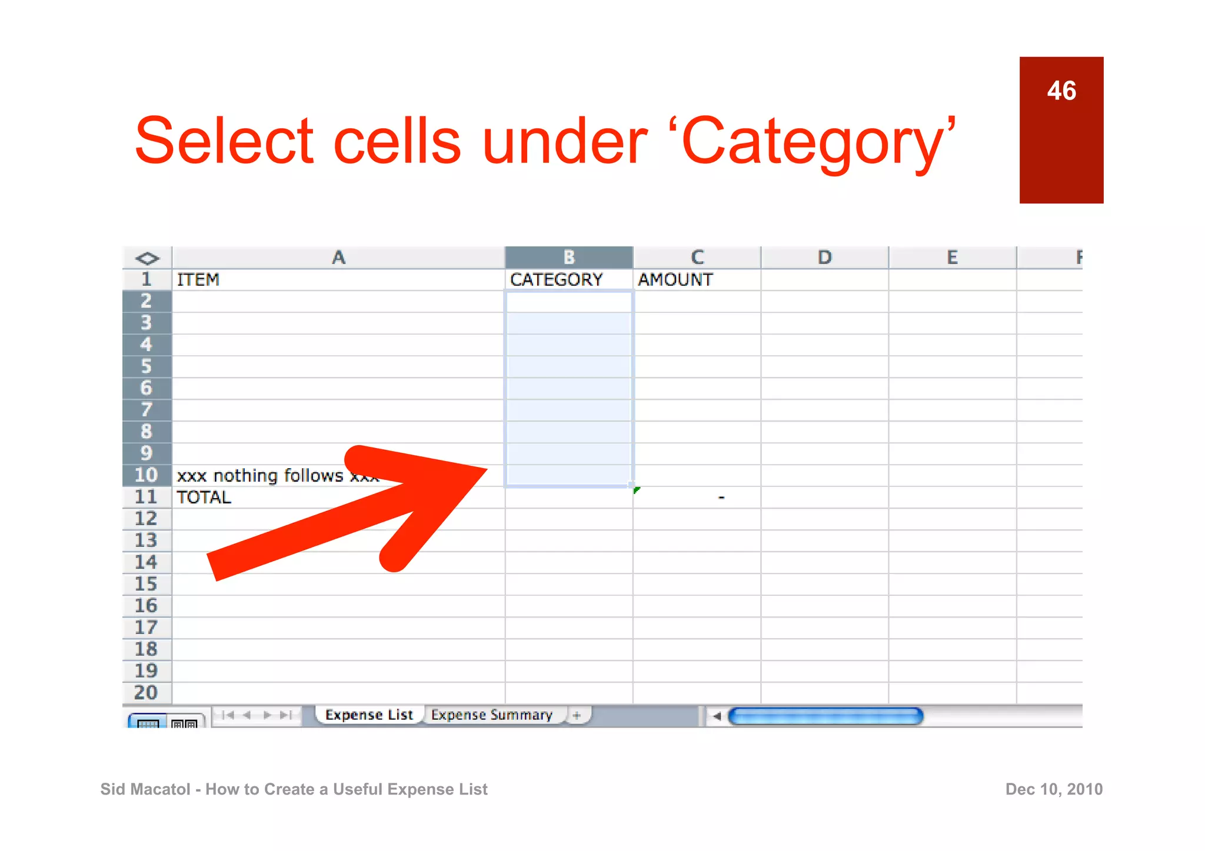Go to next sheet navigation arrow
This screenshot has height=851, width=1205.
tap(268, 715)
